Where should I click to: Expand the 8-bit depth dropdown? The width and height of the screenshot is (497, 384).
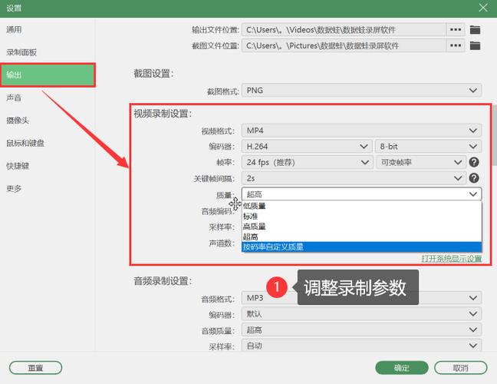[428, 146]
